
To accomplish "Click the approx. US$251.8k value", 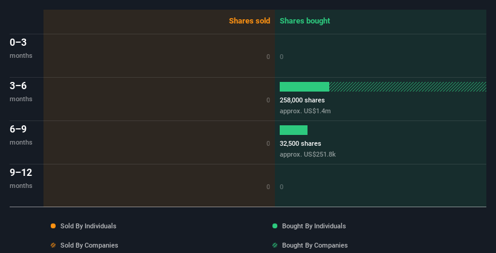I will coord(308,154).
